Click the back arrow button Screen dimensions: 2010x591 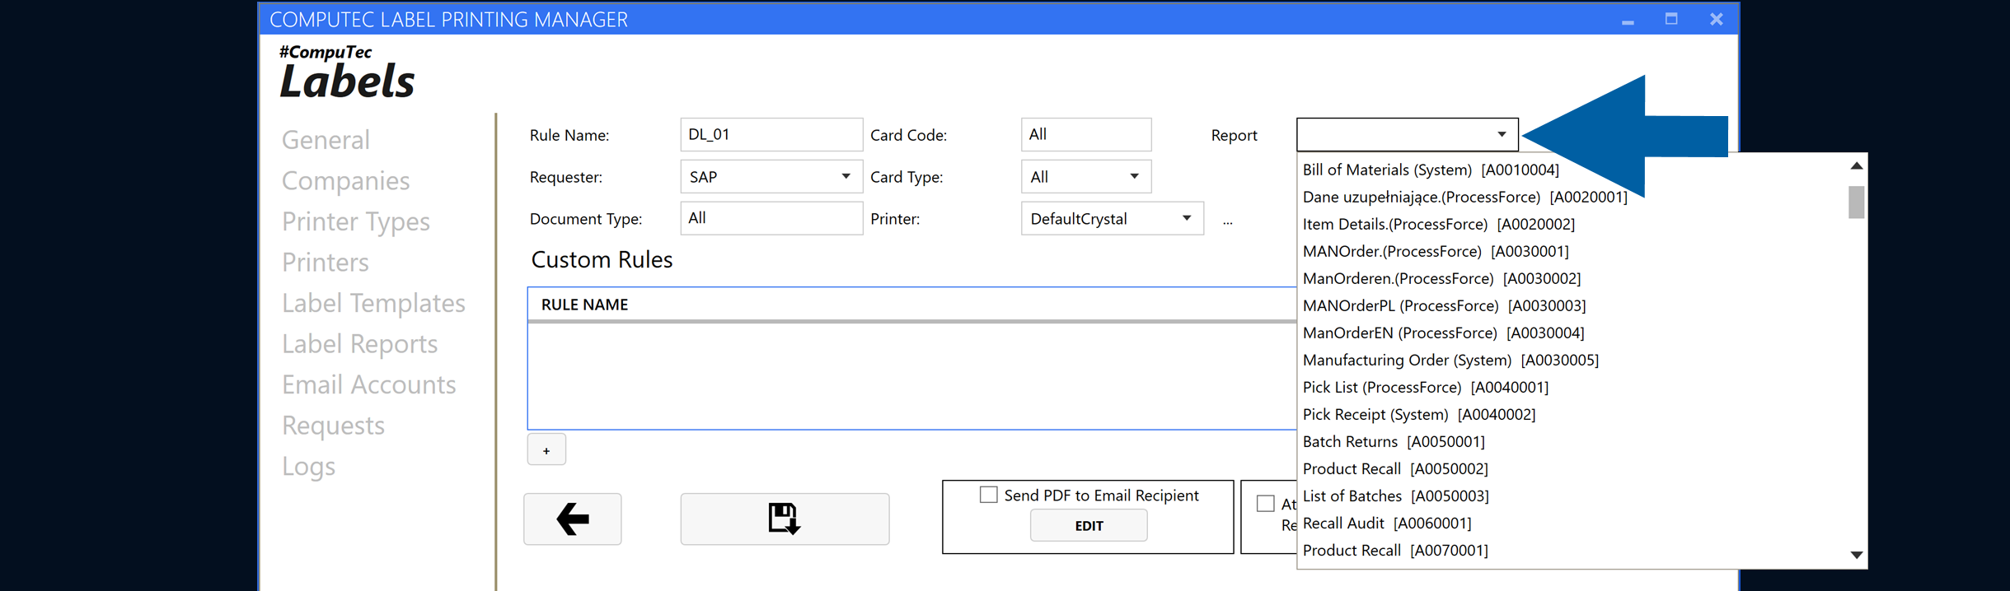point(572,519)
